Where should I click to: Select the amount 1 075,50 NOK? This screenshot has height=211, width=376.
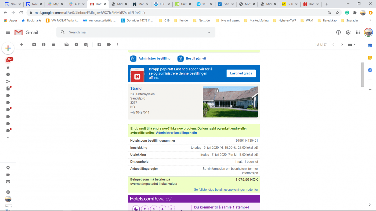pos(247,179)
